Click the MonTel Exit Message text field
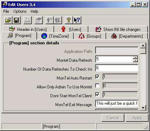The image size is (150, 131). click(x=117, y=103)
